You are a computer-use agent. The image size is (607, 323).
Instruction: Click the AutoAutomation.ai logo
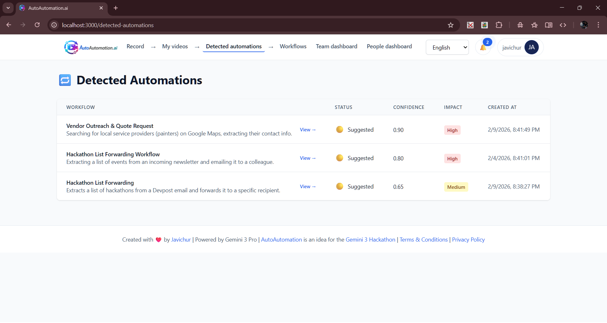tap(91, 47)
